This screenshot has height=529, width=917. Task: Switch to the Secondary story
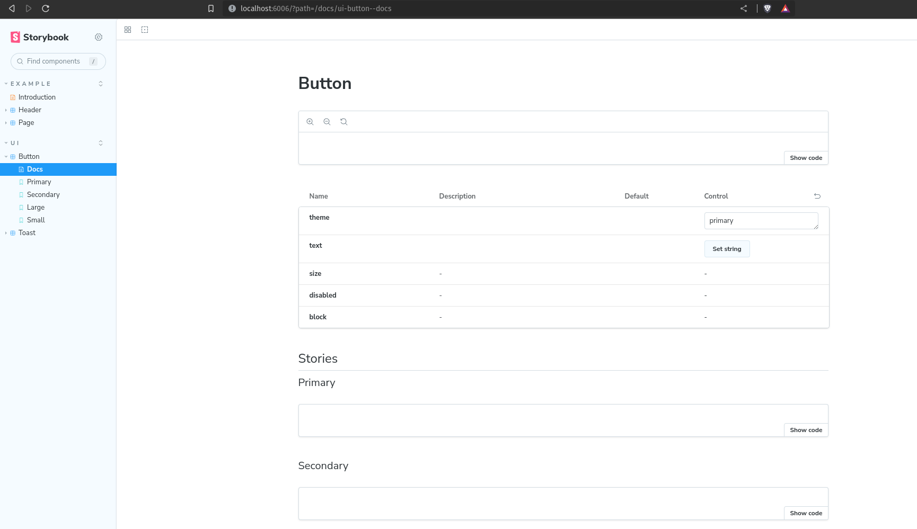tap(43, 194)
